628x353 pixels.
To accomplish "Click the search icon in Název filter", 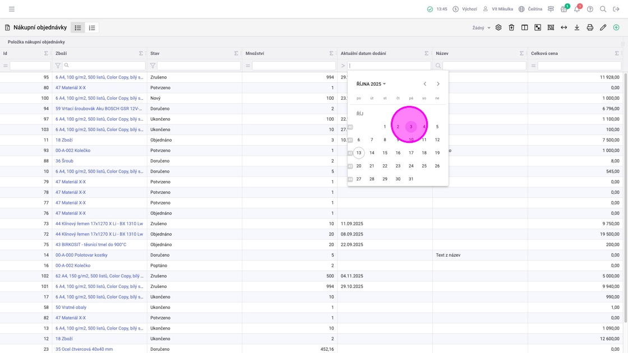I will pyautogui.click(x=438, y=66).
